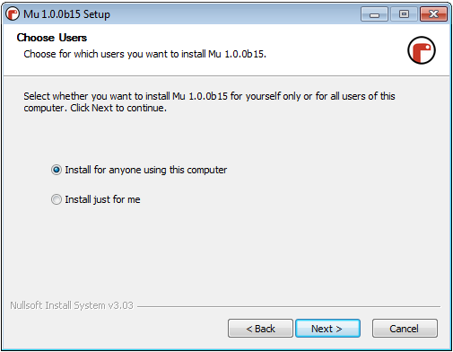453x352 pixels.
Task: Choose the 'Install just for me' radio button
Action: click(57, 199)
